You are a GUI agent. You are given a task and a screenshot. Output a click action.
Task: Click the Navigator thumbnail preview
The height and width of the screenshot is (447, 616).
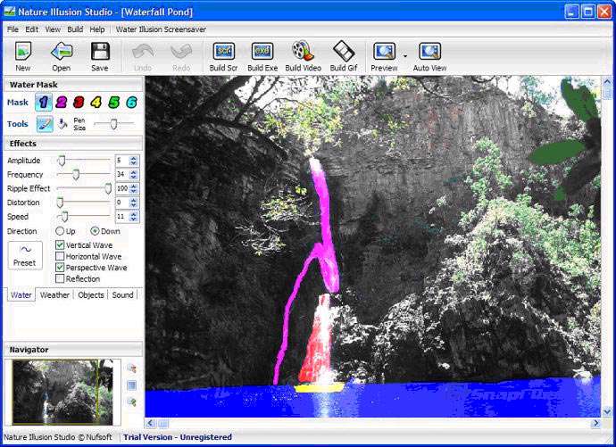(x=62, y=393)
